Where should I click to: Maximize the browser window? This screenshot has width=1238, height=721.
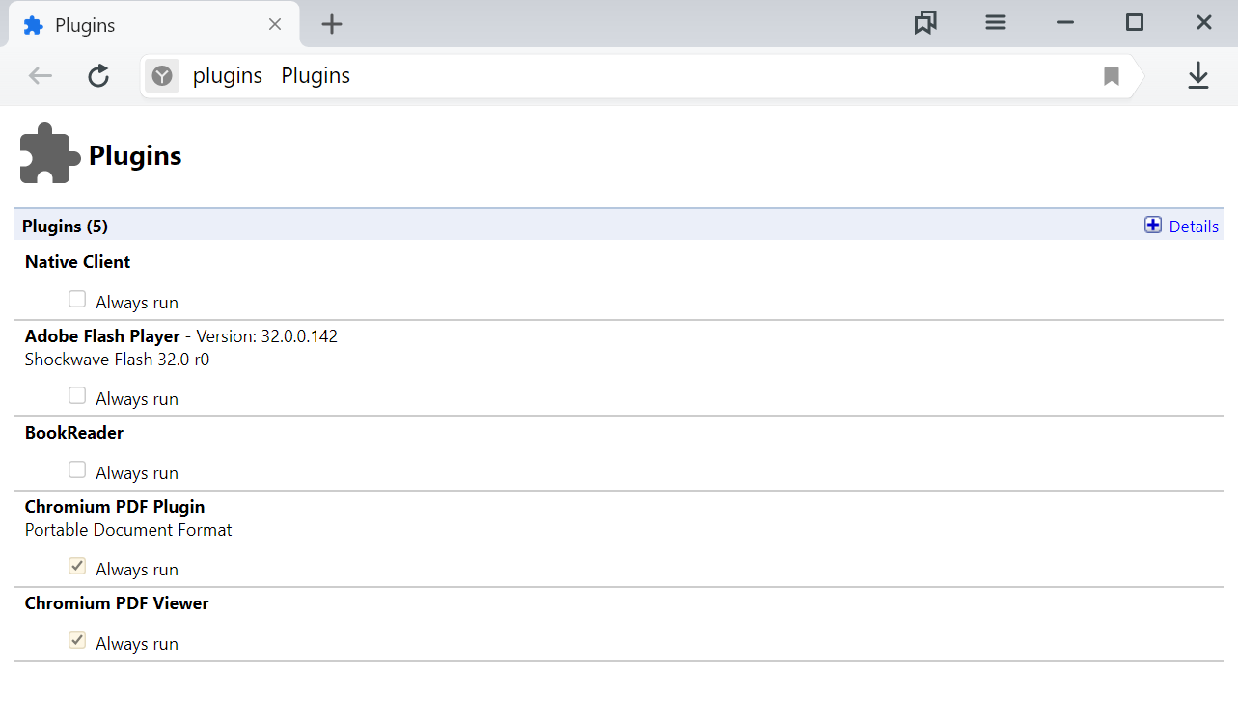point(1135,22)
